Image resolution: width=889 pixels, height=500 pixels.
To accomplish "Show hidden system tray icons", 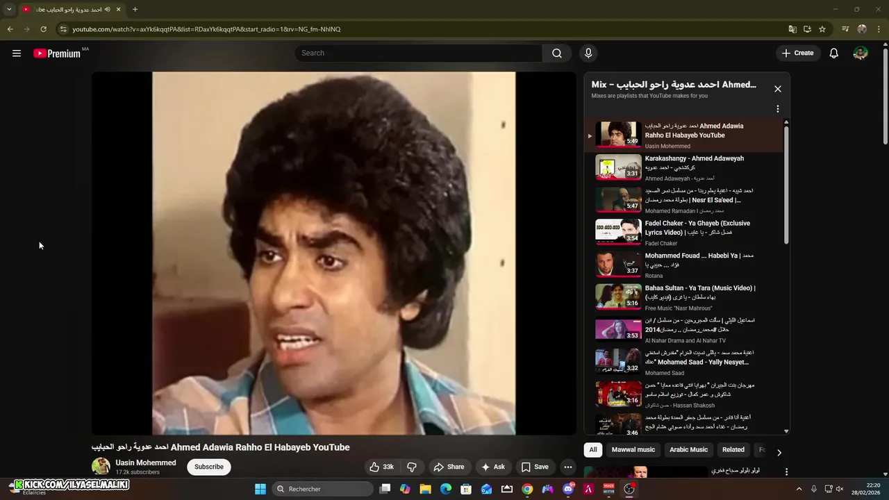I will (799, 489).
